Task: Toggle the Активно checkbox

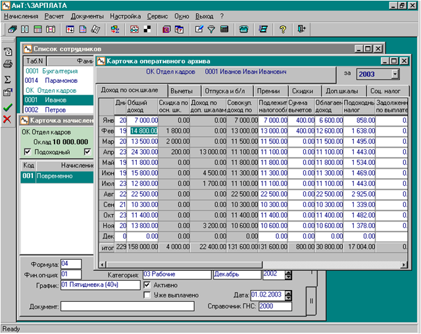Action: (147, 285)
